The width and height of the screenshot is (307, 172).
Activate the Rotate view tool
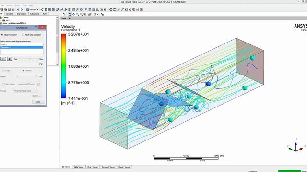70,14
